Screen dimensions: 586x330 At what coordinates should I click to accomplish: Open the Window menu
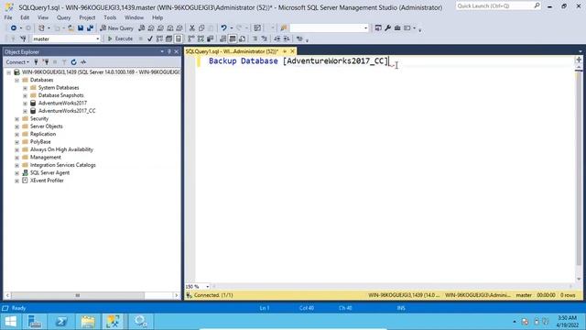coord(134,17)
